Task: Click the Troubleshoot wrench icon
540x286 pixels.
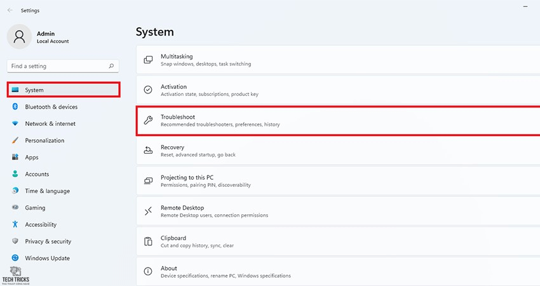Action: click(x=148, y=120)
